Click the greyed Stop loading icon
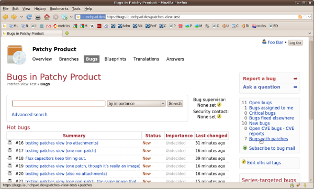The height and width of the screenshot is (189, 314). (x=55, y=17)
